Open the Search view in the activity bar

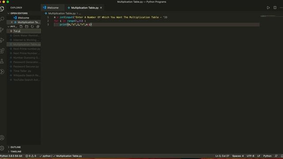2,19
